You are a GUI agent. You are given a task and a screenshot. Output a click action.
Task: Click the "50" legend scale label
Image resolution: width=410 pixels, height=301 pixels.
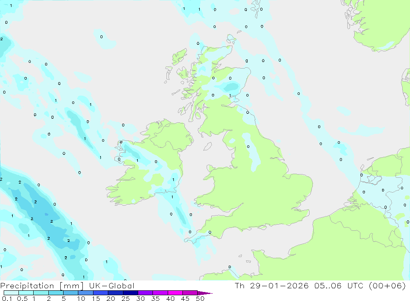pos(200,299)
